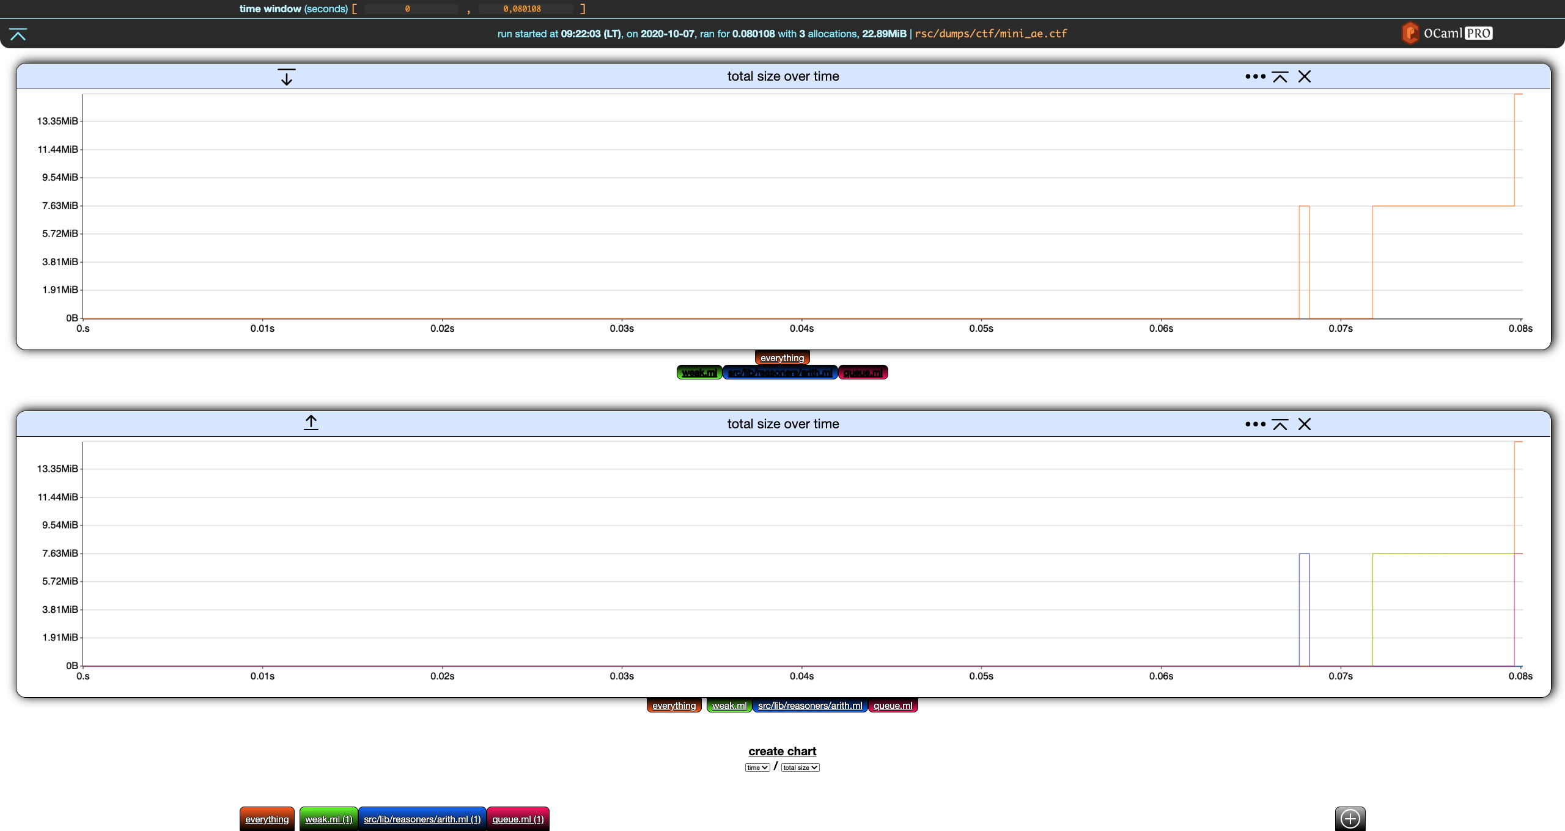Click the '0.04s' axis label in second chart
The image size is (1565, 831).
[x=801, y=676]
